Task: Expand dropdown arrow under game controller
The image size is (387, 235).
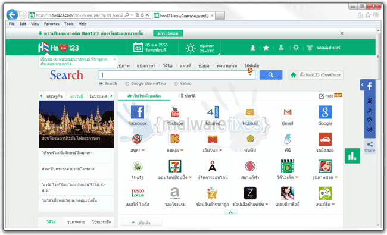Action: [333, 205]
